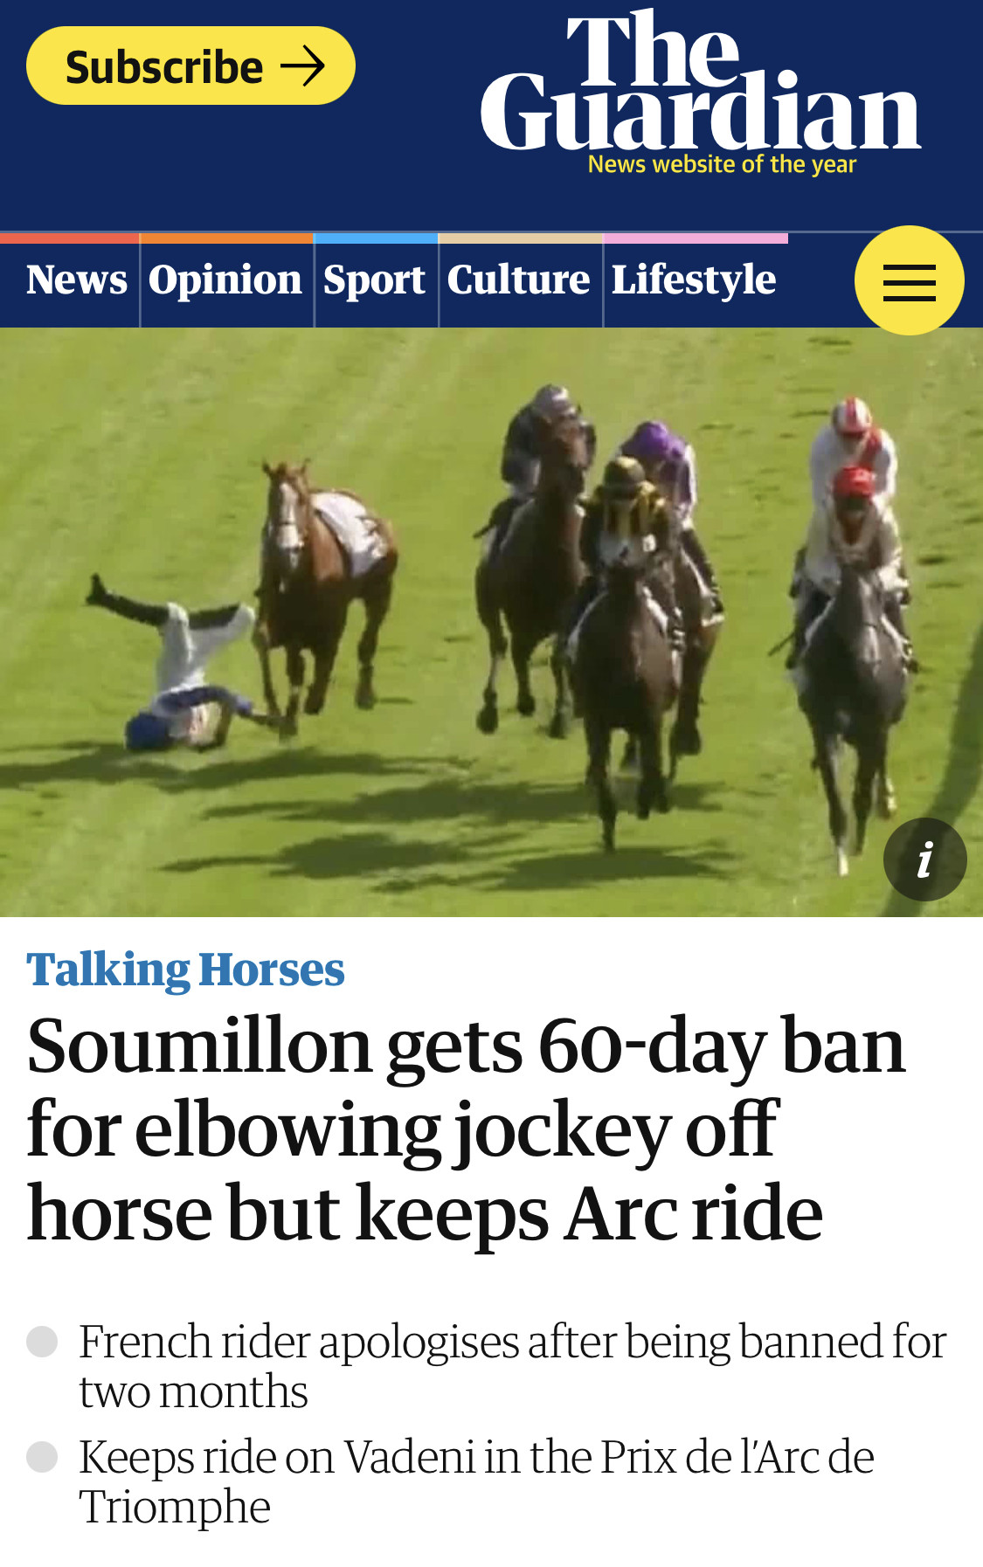Image resolution: width=983 pixels, height=1567 pixels.
Task: Click the fallen jockey in the photo
Action: click(x=181, y=664)
